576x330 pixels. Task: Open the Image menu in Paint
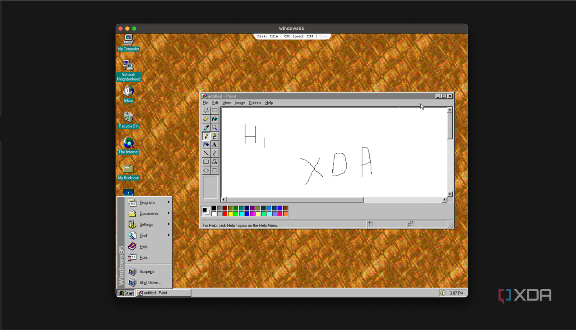(x=239, y=103)
